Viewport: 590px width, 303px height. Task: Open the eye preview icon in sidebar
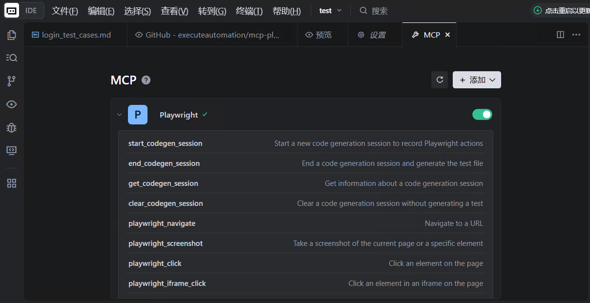pyautogui.click(x=12, y=104)
